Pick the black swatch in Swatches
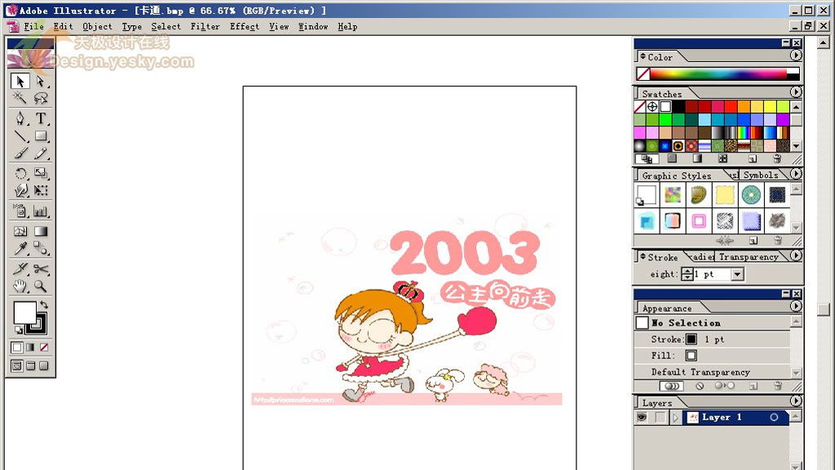The height and width of the screenshot is (470, 835). click(678, 107)
